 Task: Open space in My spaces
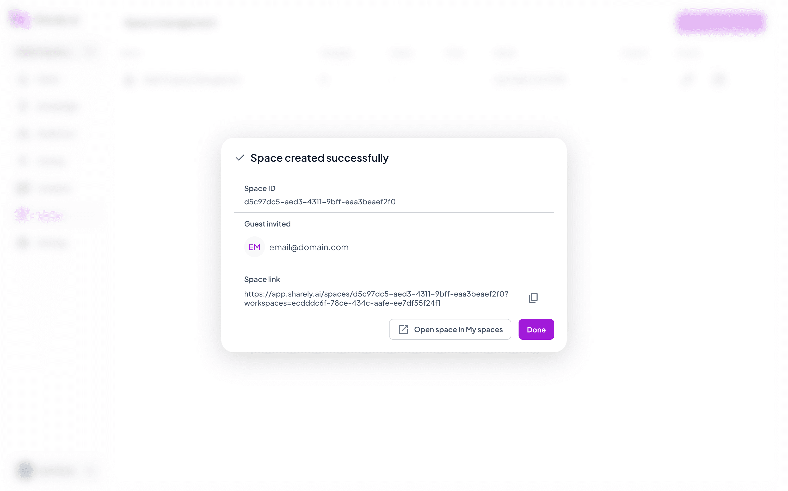click(x=450, y=329)
